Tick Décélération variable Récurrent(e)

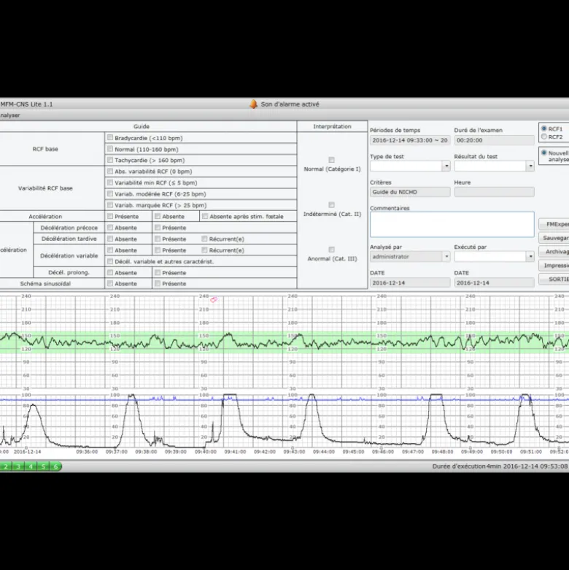(x=204, y=250)
